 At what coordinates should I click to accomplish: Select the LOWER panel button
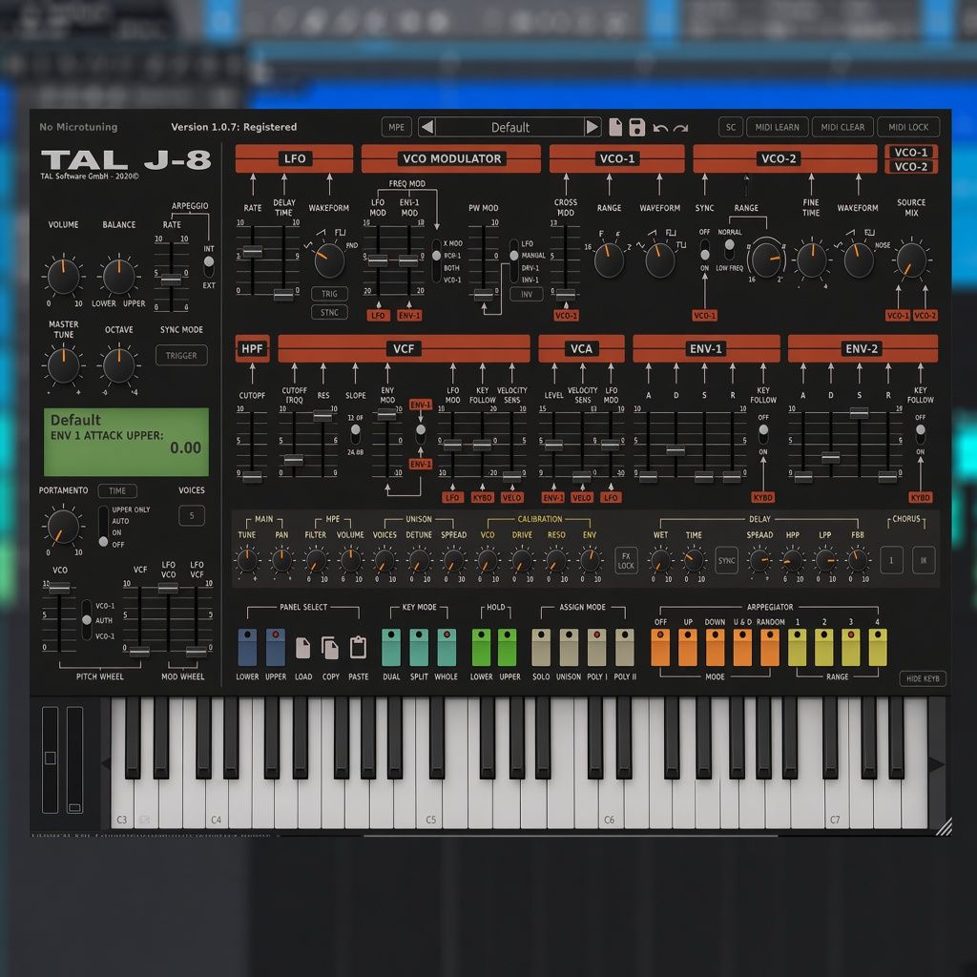pos(247,648)
